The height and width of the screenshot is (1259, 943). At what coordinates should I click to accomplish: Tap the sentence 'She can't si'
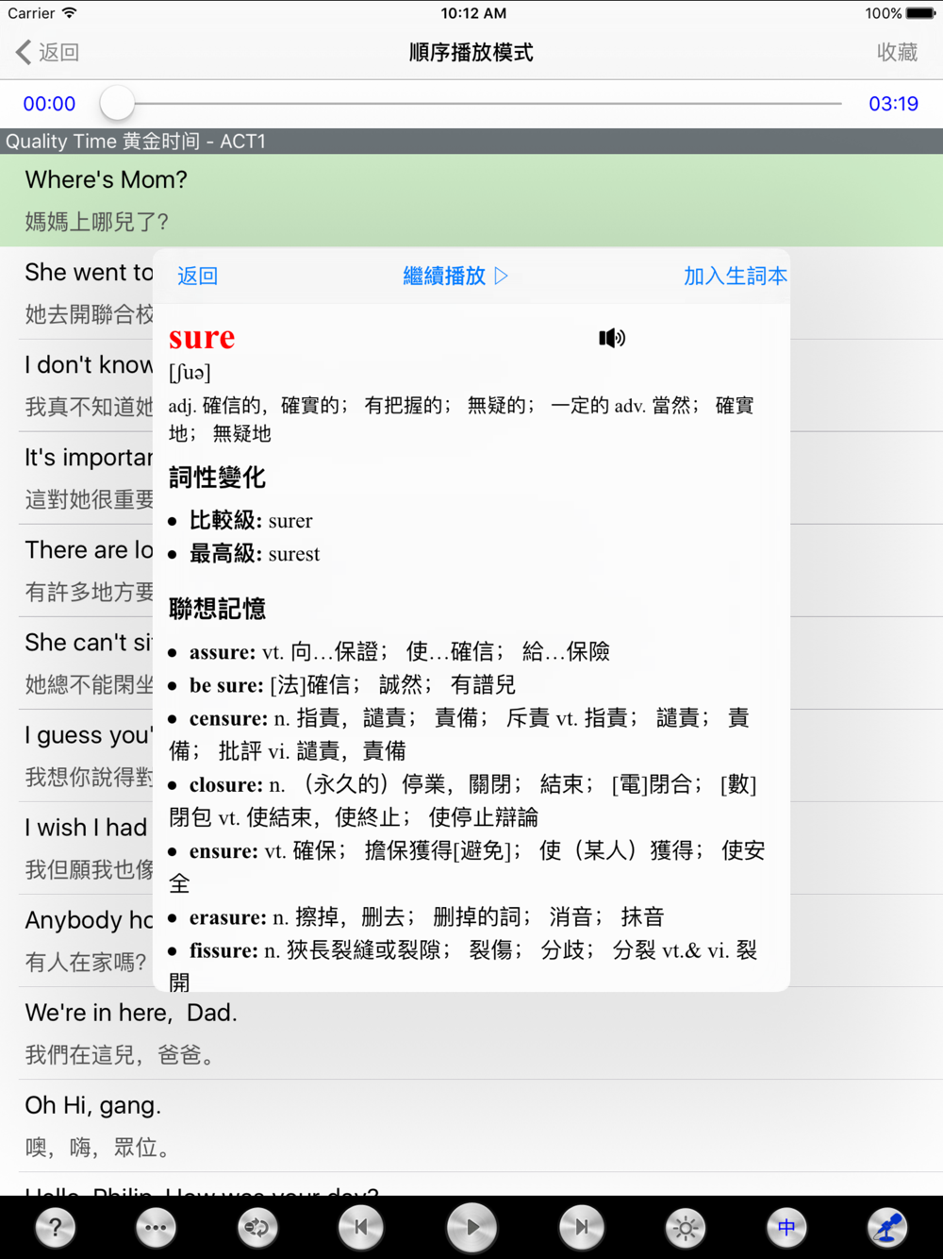click(x=89, y=643)
